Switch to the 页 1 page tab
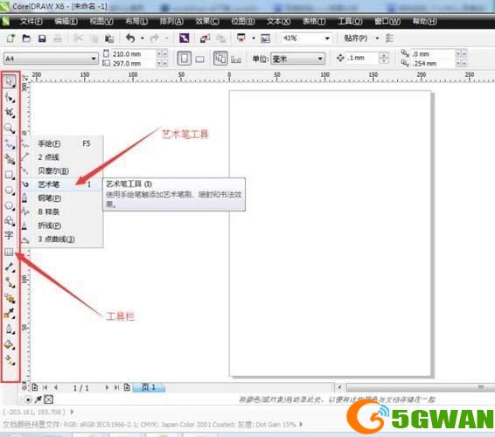This screenshot has height=437, width=495. tap(149, 387)
